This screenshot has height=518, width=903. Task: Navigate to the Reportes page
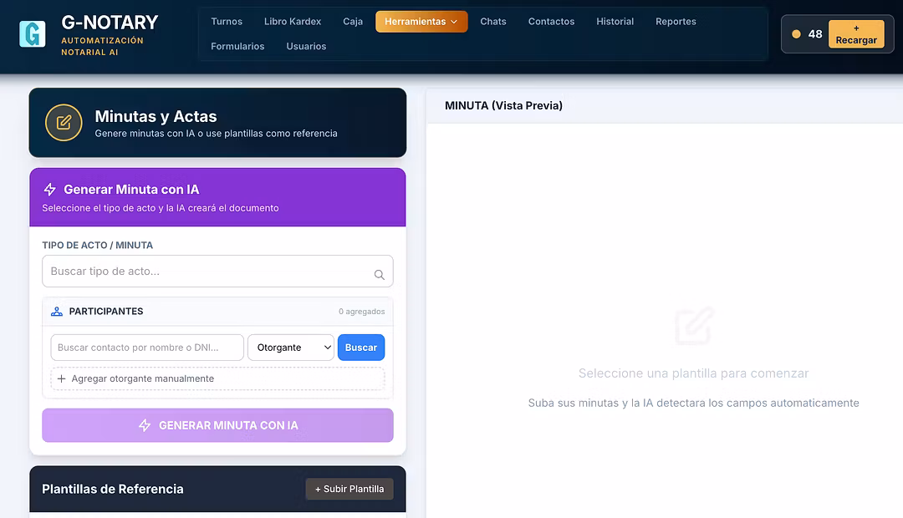coord(676,22)
